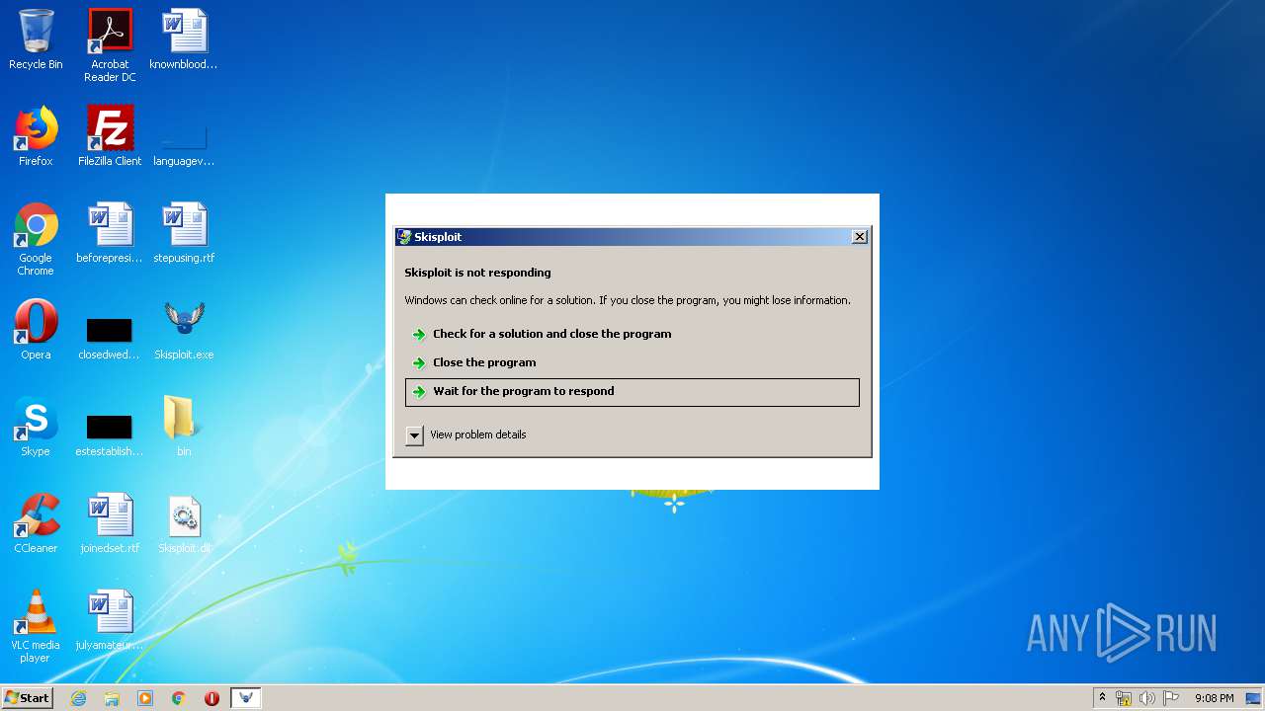Close the Skisploit not responding dialog
The image size is (1265, 711).
click(860, 237)
